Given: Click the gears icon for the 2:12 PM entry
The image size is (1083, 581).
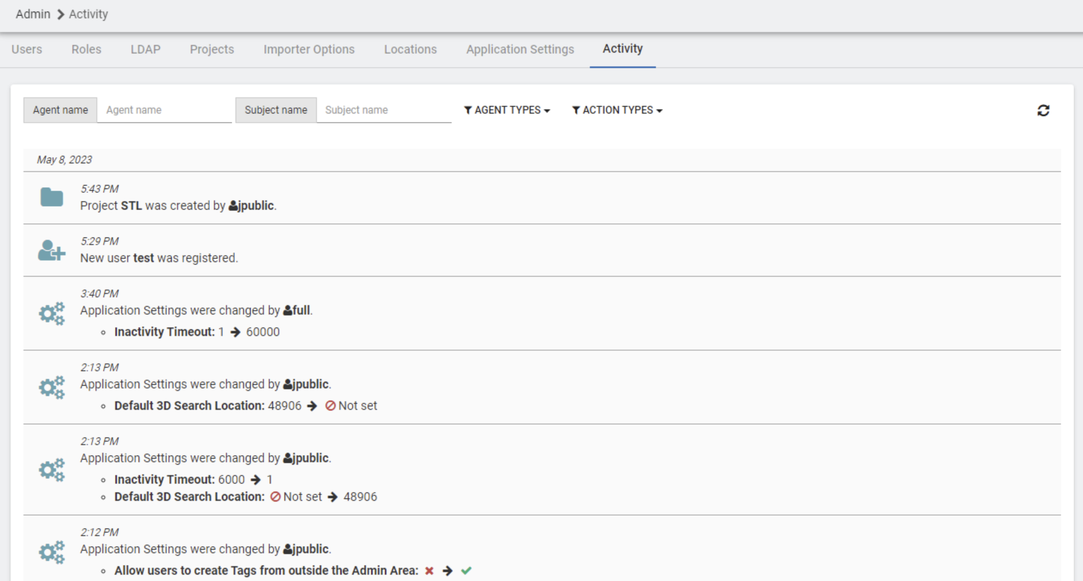Looking at the screenshot, I should coord(51,552).
